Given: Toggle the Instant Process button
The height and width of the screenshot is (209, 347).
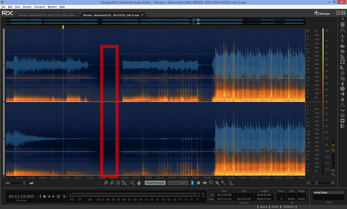Looking at the screenshot, I should click(x=155, y=183).
